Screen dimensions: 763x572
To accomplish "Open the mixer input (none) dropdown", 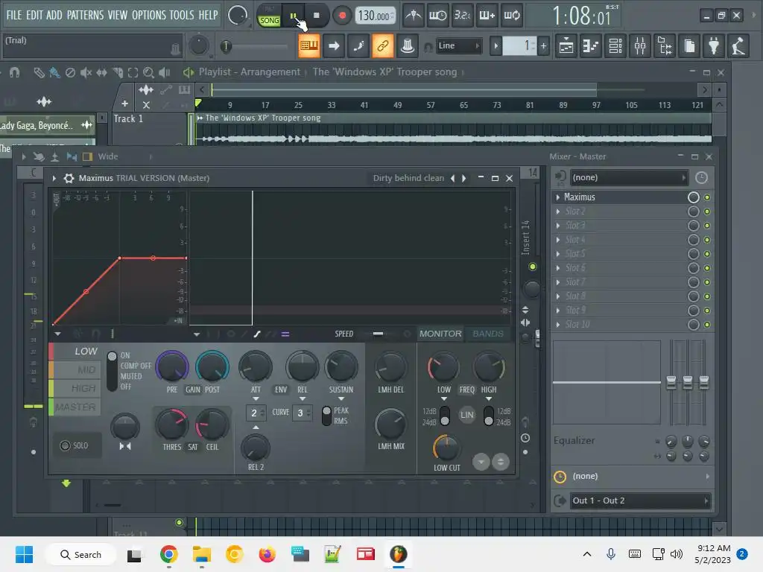I will 629,177.
